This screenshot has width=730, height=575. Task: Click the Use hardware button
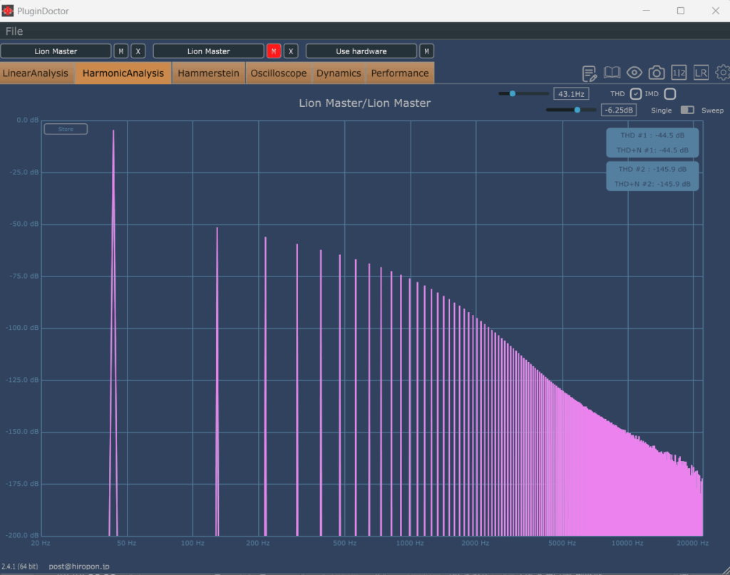361,51
